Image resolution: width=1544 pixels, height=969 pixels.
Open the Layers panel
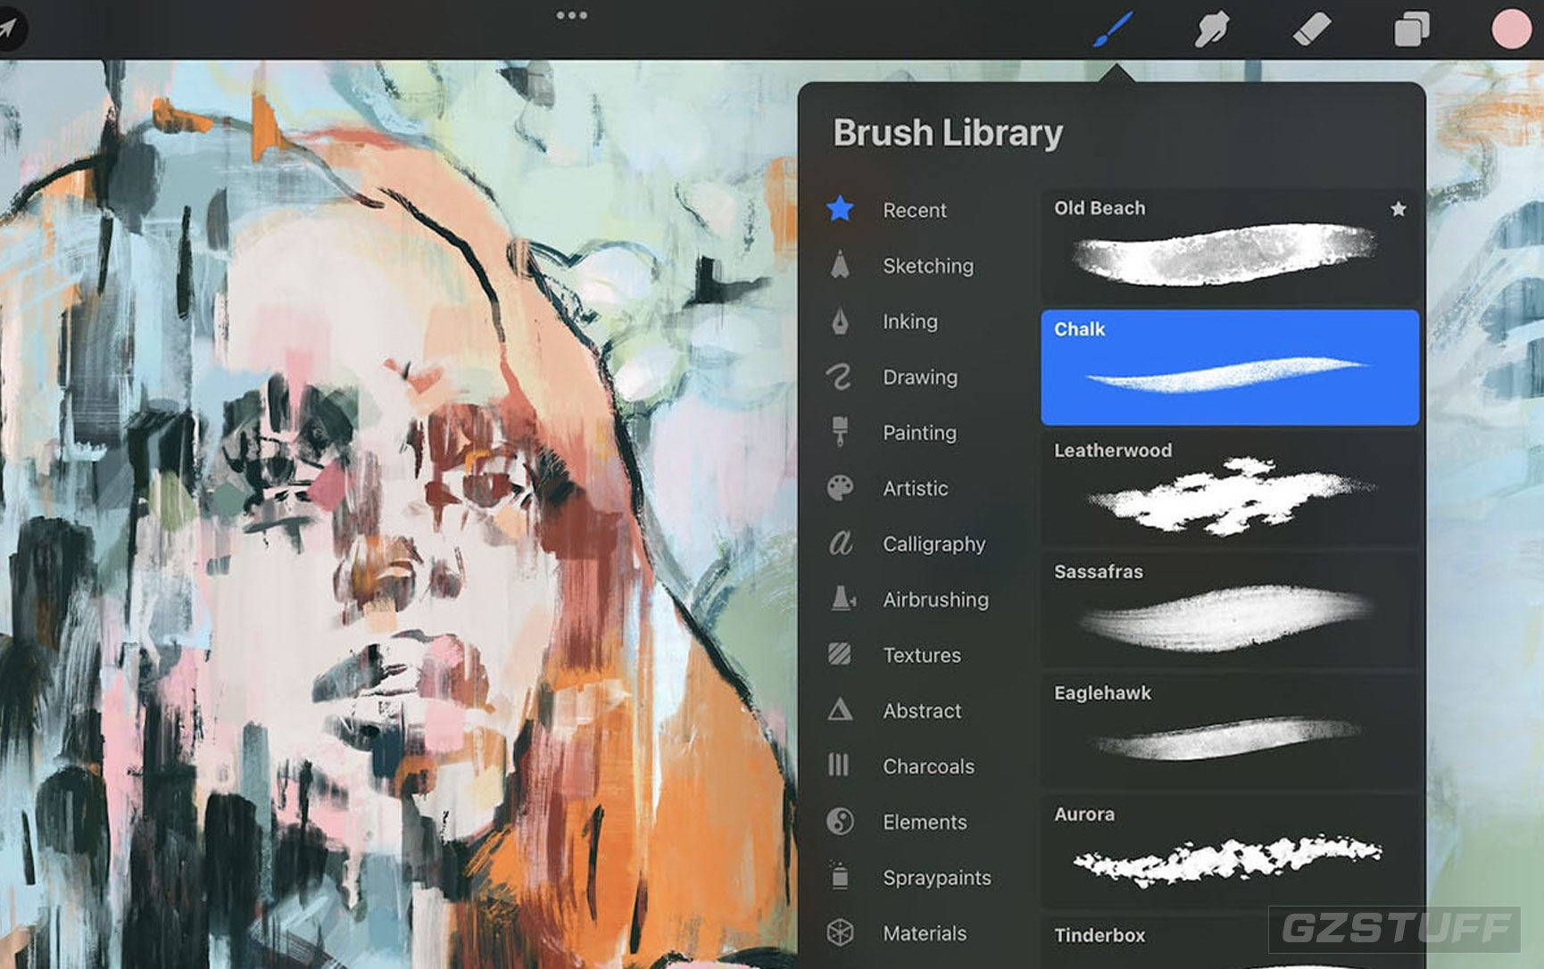tap(1411, 29)
